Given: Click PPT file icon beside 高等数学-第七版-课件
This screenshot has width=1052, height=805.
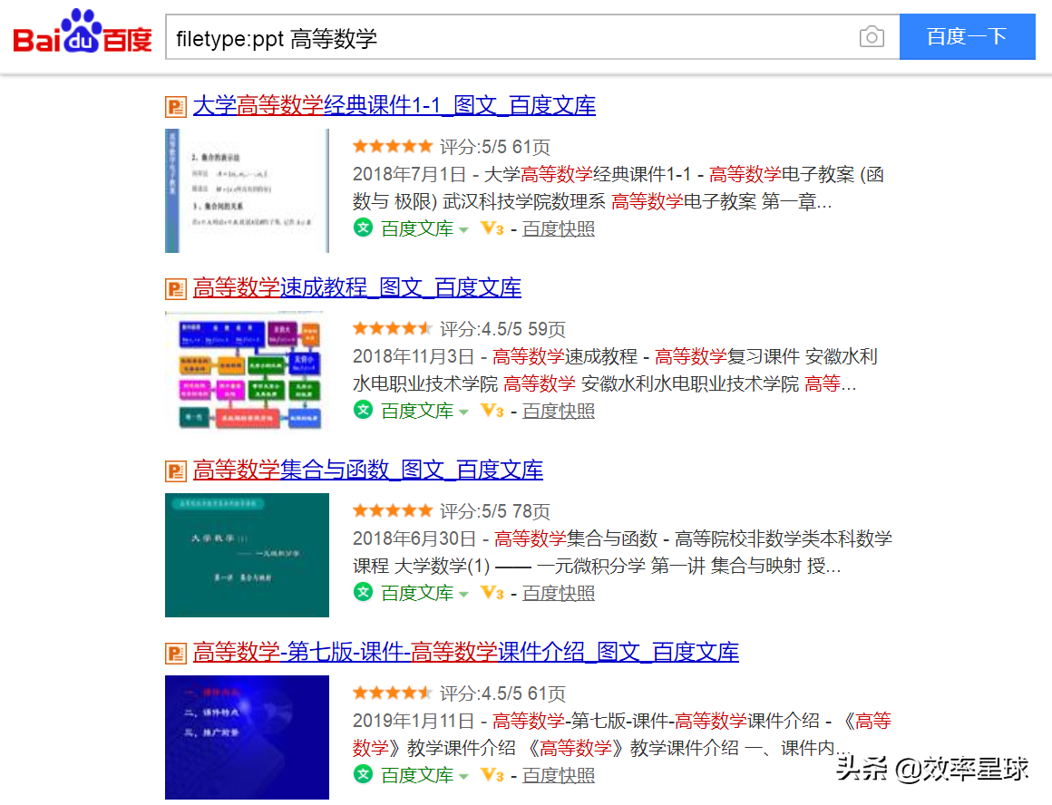Looking at the screenshot, I should click(176, 654).
